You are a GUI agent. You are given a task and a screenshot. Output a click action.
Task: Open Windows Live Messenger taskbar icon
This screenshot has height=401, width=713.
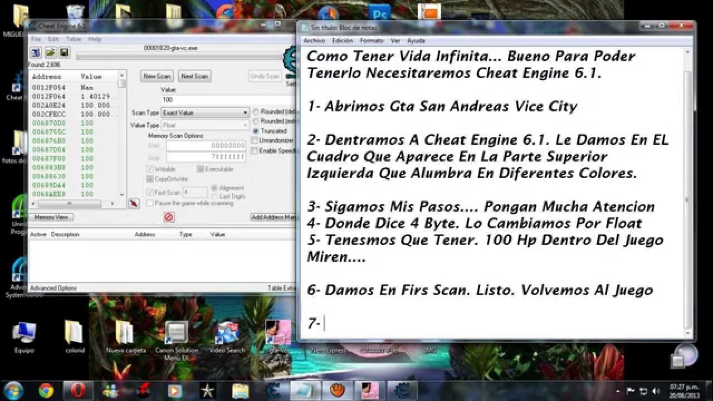(x=110, y=390)
